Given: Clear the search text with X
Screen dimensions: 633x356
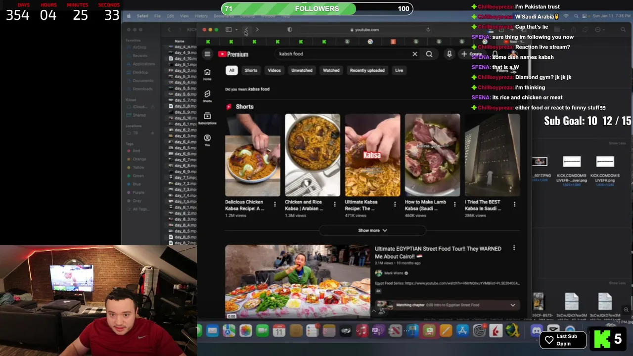Looking at the screenshot, I should click(x=415, y=54).
